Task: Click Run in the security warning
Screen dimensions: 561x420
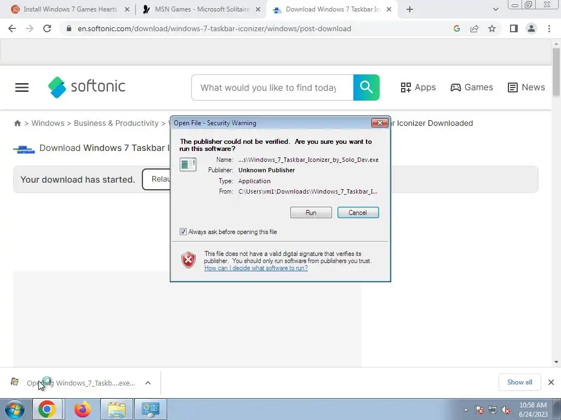Action: [x=311, y=213]
